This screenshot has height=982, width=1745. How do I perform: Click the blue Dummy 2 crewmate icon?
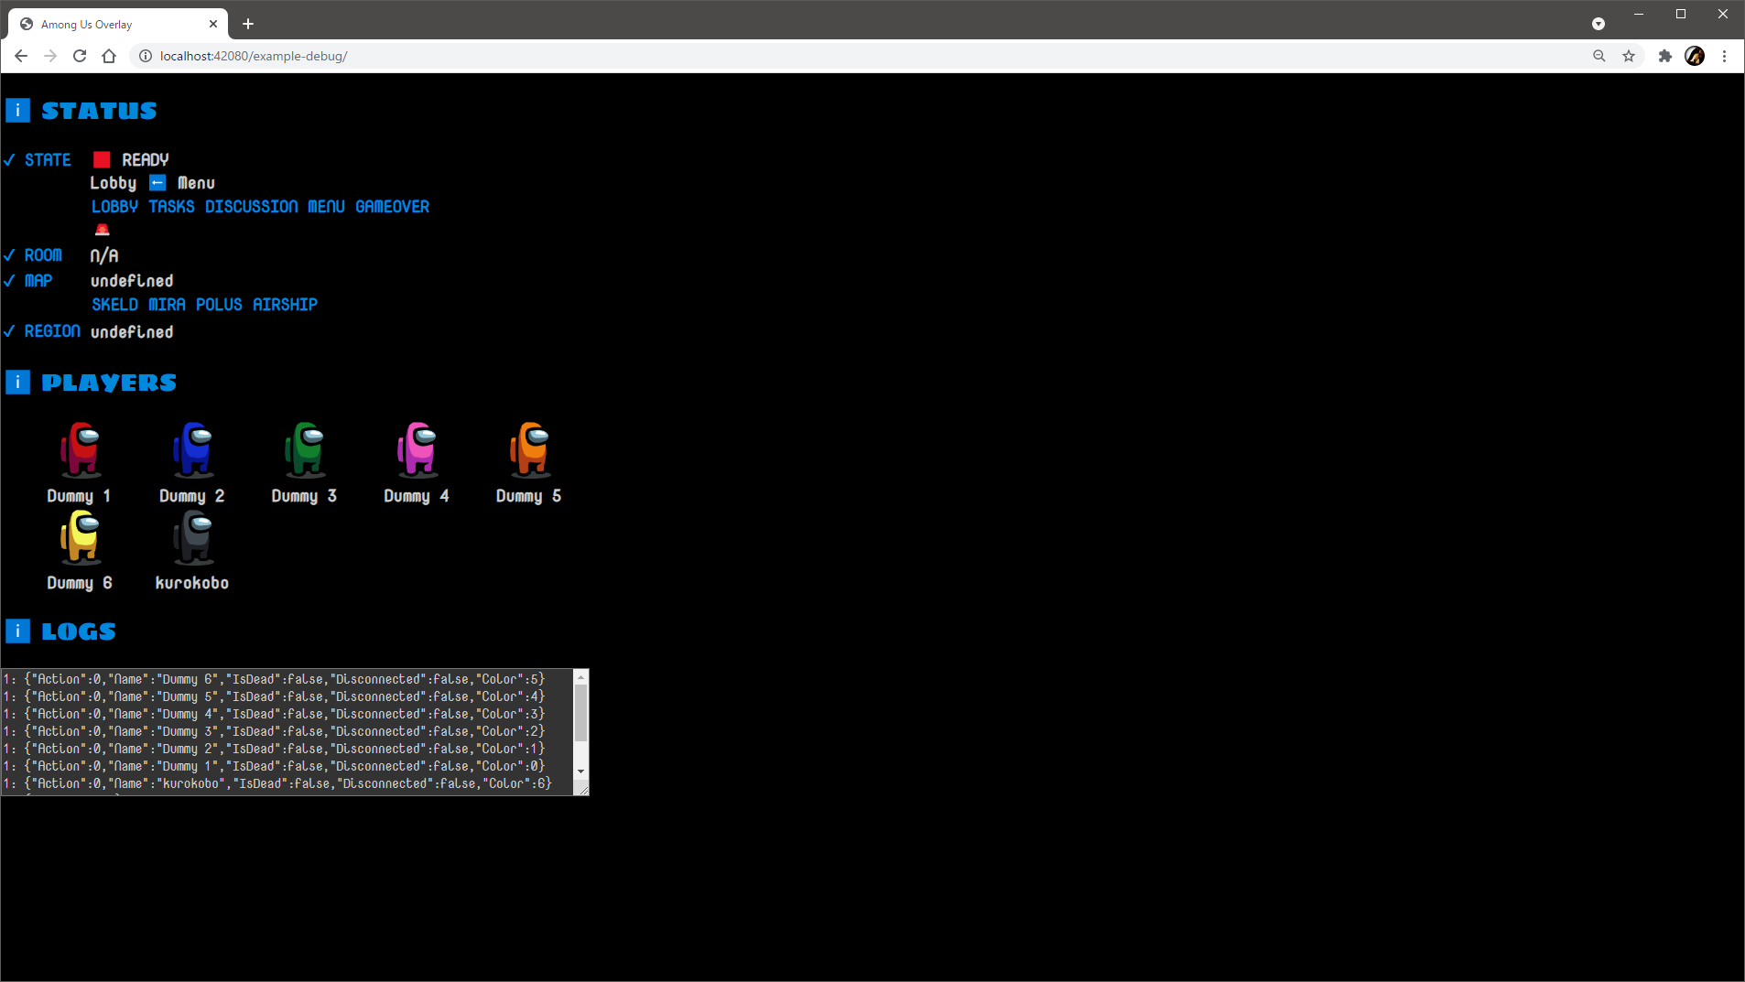coord(192,449)
